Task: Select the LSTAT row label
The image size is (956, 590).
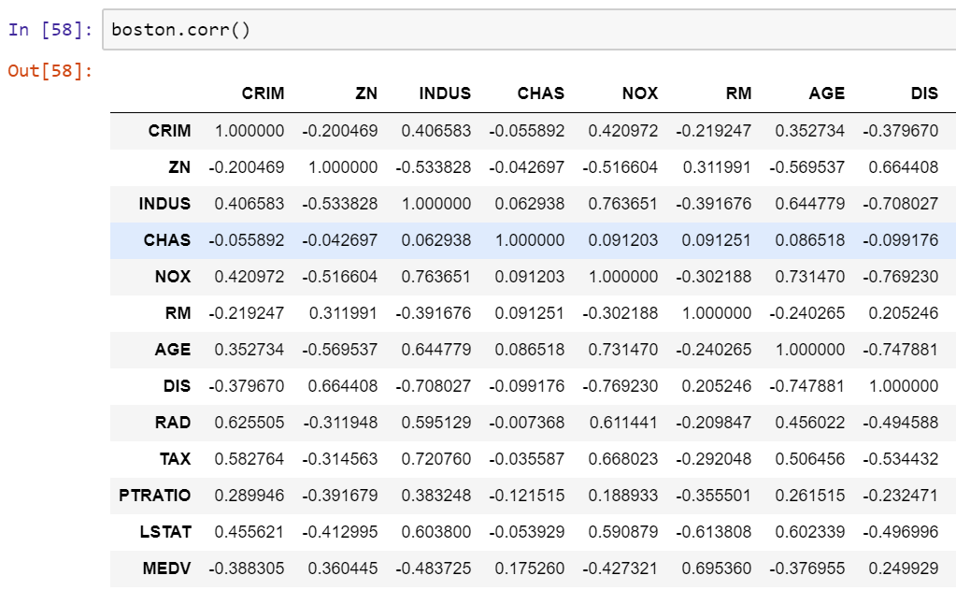Action: tap(165, 532)
